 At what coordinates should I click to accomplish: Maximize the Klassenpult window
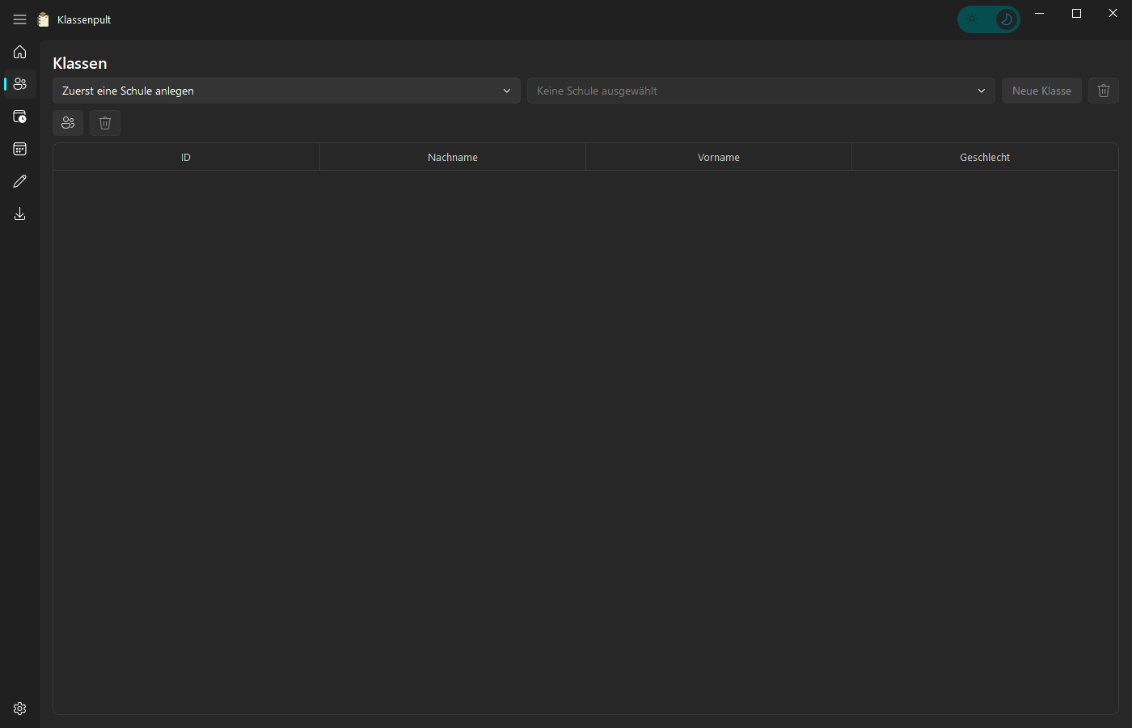click(1076, 14)
